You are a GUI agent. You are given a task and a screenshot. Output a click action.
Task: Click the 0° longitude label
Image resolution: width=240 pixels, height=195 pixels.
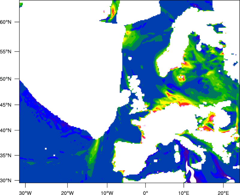point(145,193)
